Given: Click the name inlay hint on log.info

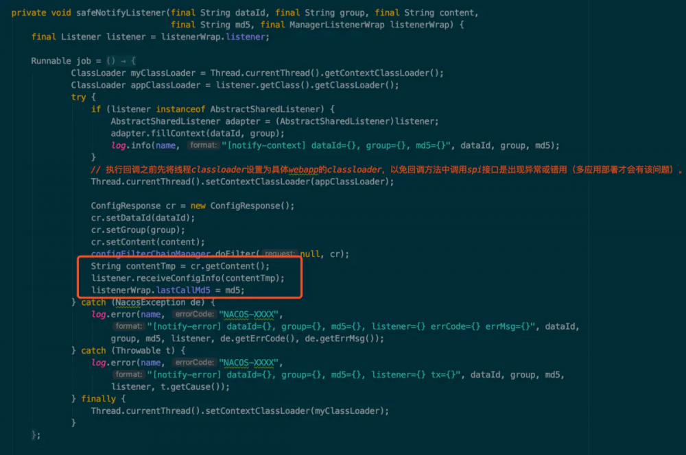Looking at the screenshot, I should coord(163,145).
